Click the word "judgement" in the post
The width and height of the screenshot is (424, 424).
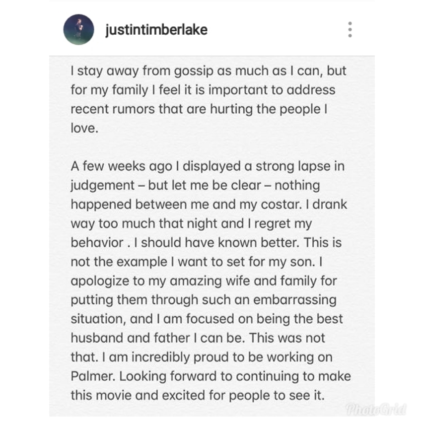point(102,186)
